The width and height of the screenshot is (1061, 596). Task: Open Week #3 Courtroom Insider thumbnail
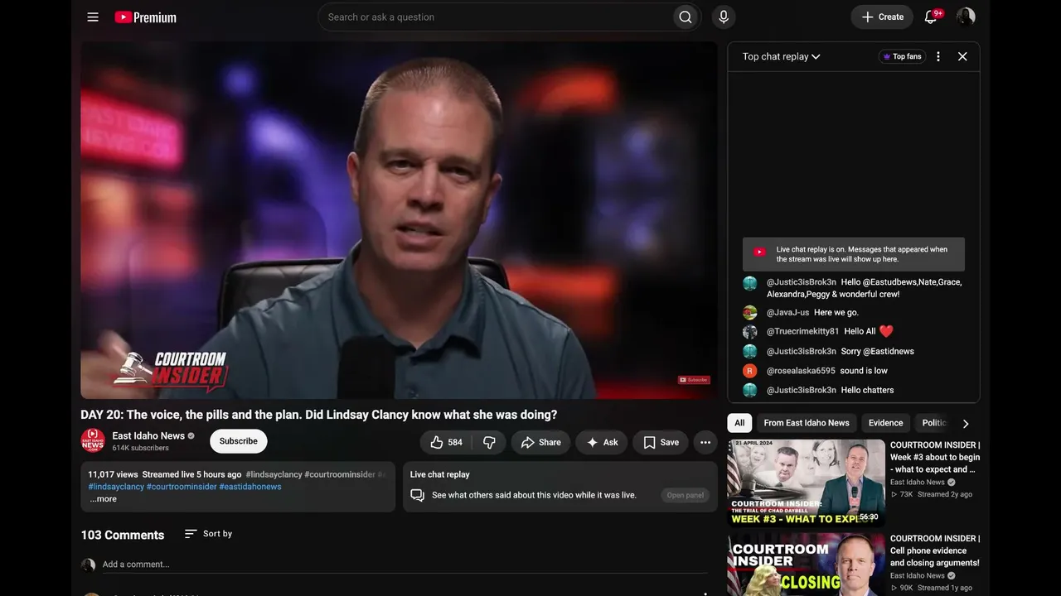pos(807,483)
